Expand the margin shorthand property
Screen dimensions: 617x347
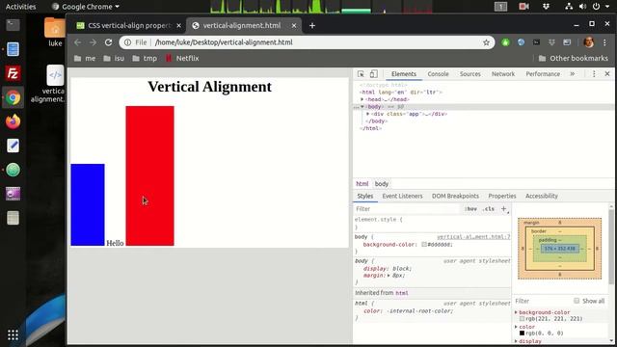click(x=389, y=276)
